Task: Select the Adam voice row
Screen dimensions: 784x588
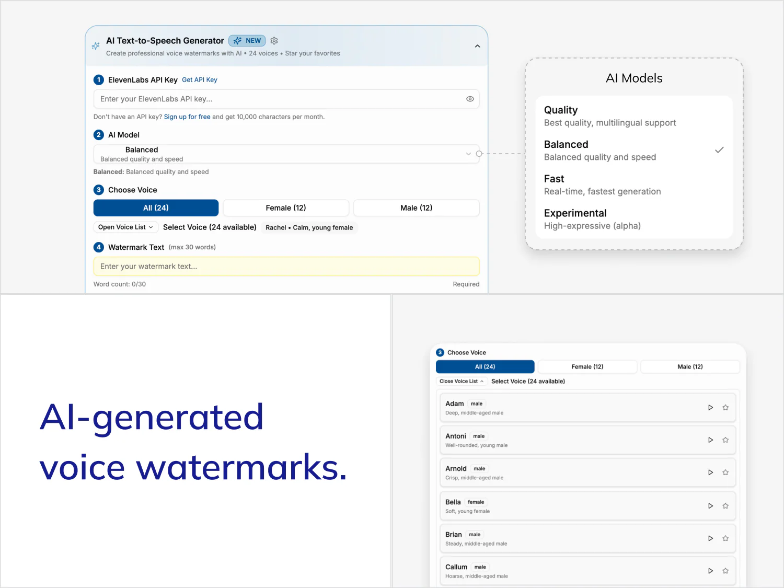Action: [x=588, y=408]
